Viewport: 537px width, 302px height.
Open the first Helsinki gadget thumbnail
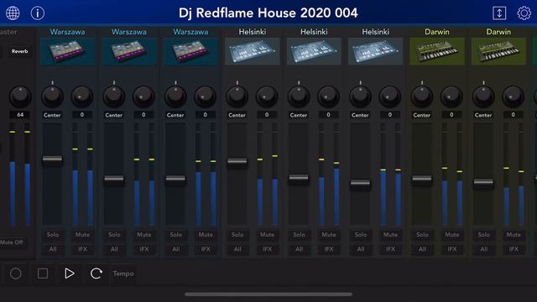pos(253,51)
